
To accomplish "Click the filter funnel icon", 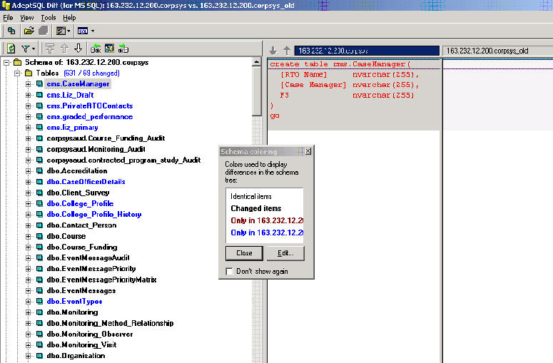I will pos(26,48).
